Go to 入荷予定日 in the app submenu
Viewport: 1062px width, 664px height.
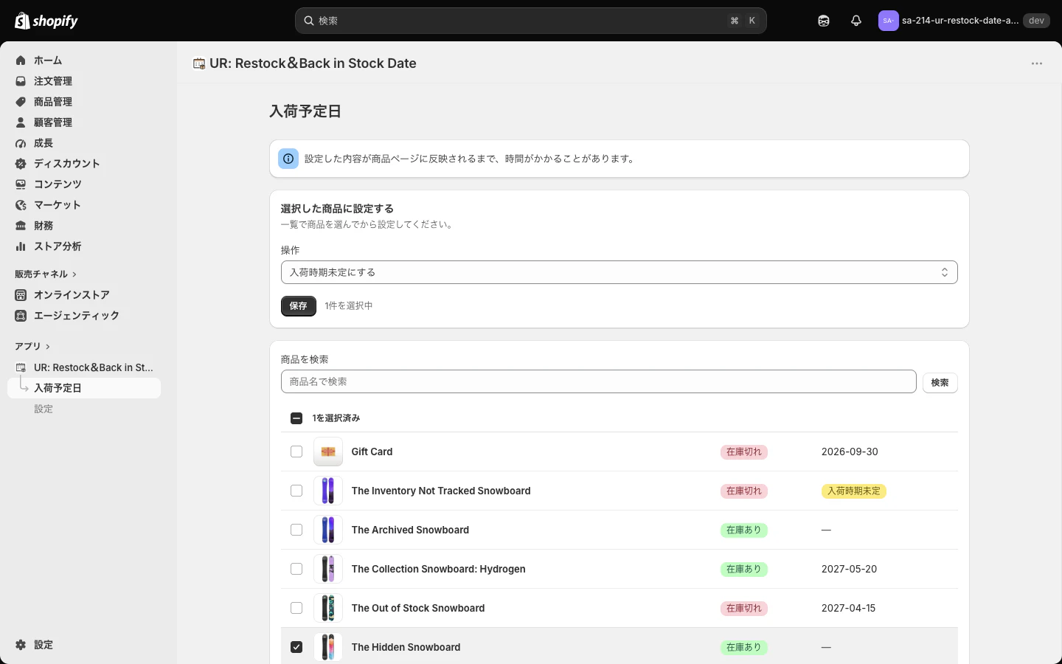84,388
